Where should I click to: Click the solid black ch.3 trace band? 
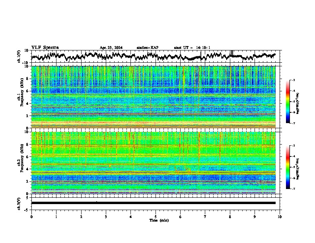coord(153,203)
